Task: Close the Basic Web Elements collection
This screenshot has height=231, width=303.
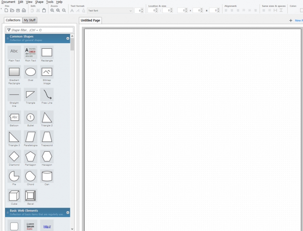Action: pos(68,213)
